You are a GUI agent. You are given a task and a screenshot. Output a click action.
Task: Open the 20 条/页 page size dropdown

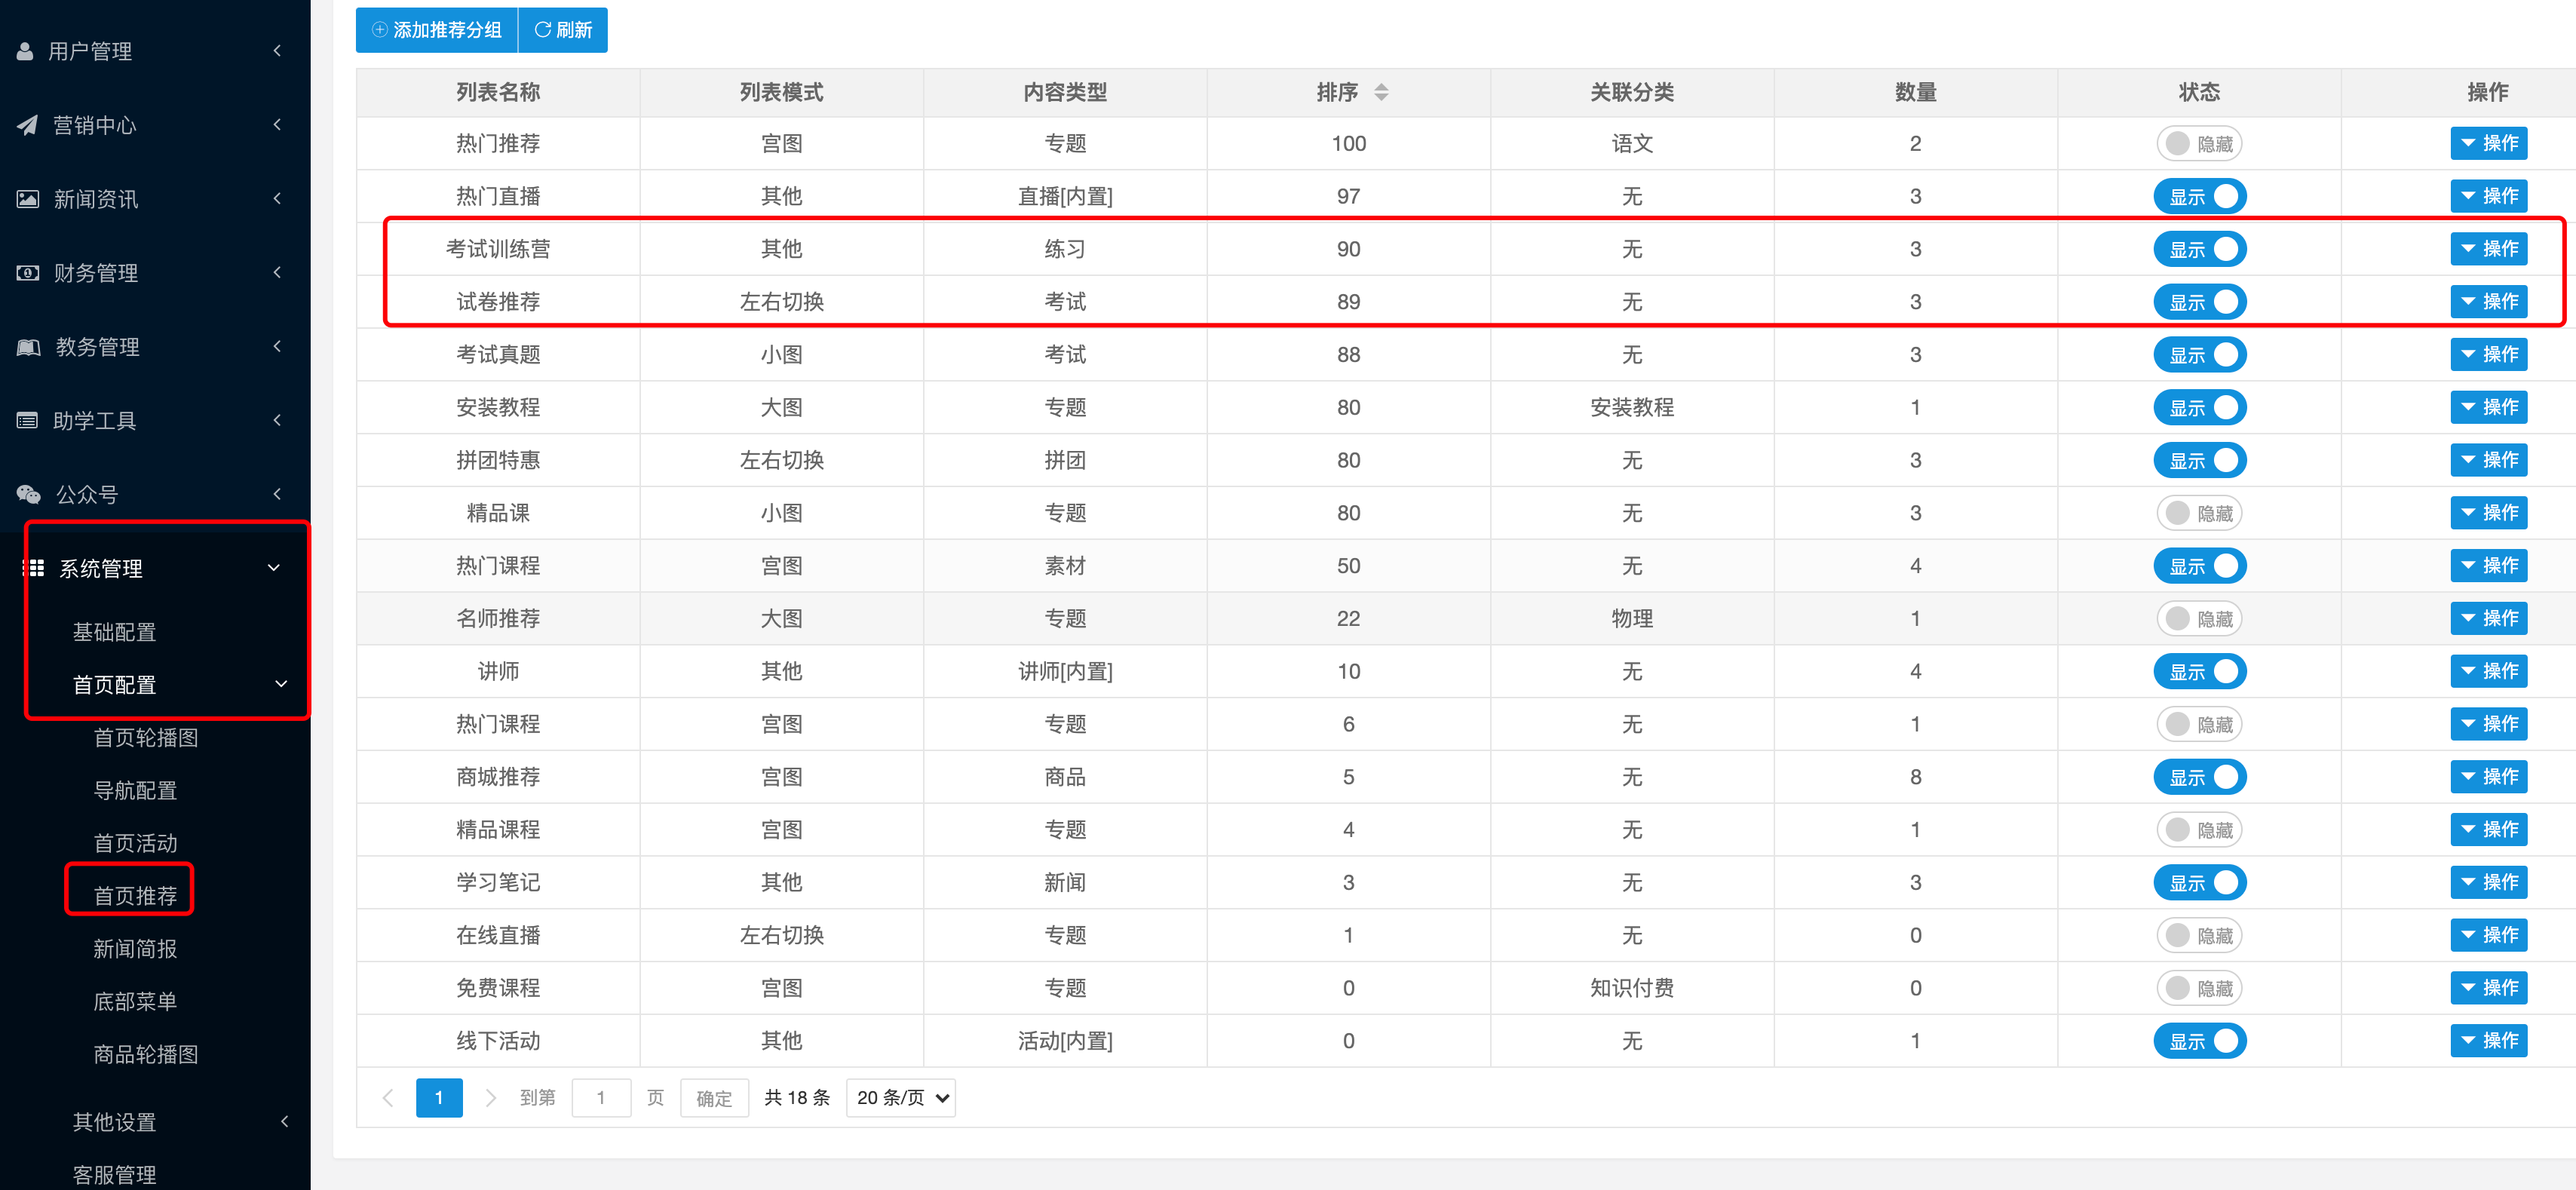point(900,1098)
